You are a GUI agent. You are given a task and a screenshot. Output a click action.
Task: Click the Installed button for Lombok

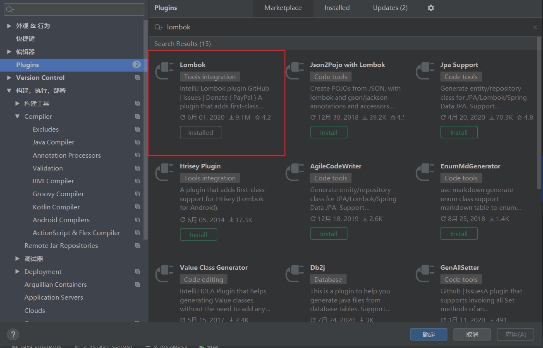[201, 132]
